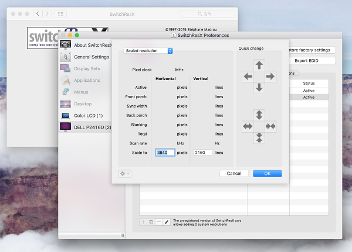Select Menus in sidebar
The width and height of the screenshot is (352, 252).
85,92
